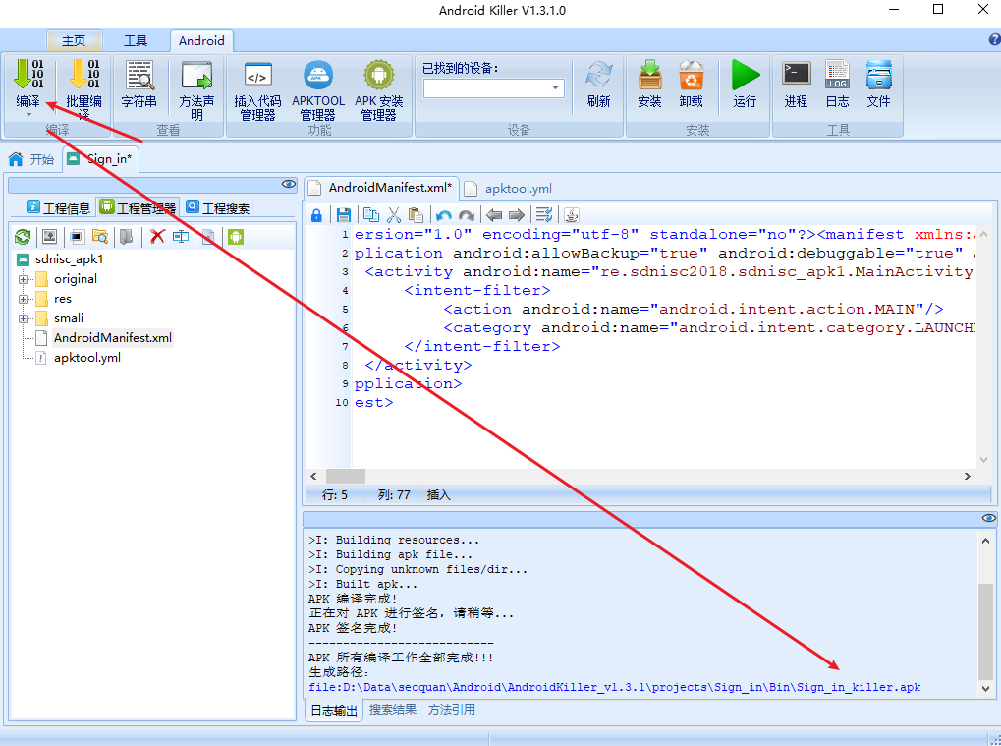This screenshot has width=1001, height=746.
Task: Open the 日志 log viewer
Action: coord(836,82)
